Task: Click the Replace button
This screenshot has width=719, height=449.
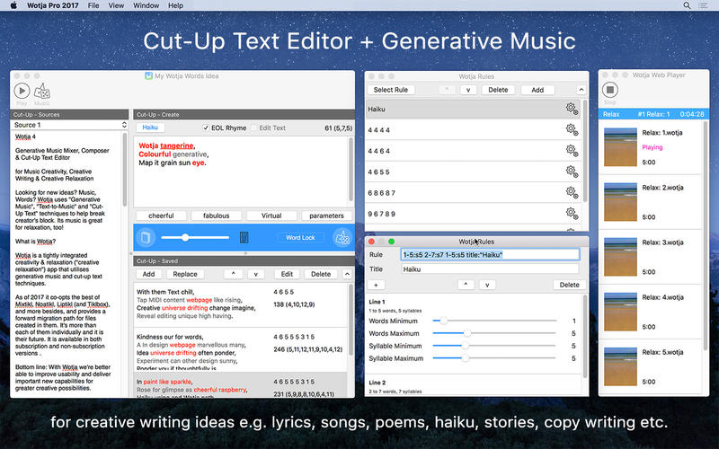Action: (x=185, y=274)
